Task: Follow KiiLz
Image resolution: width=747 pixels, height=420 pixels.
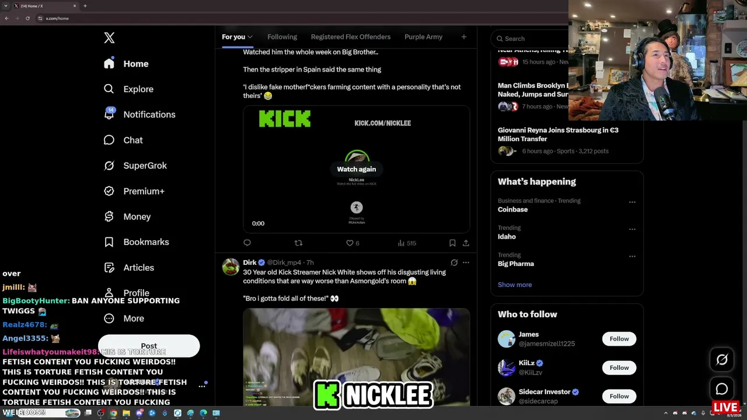Action: click(619, 367)
